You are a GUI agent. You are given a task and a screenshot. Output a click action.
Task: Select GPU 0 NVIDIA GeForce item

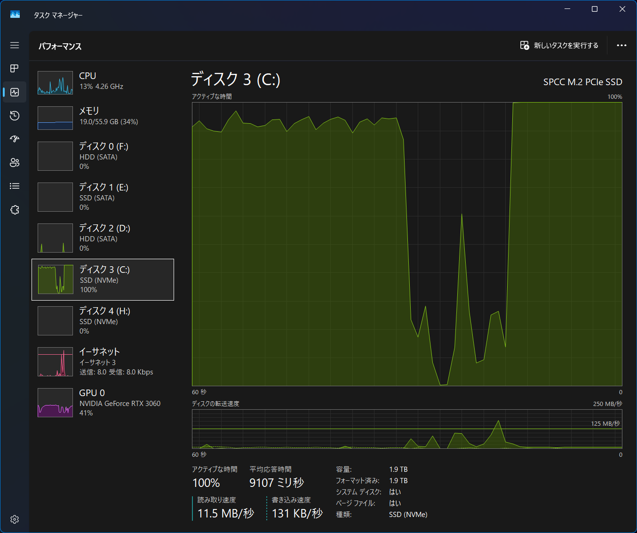(103, 402)
